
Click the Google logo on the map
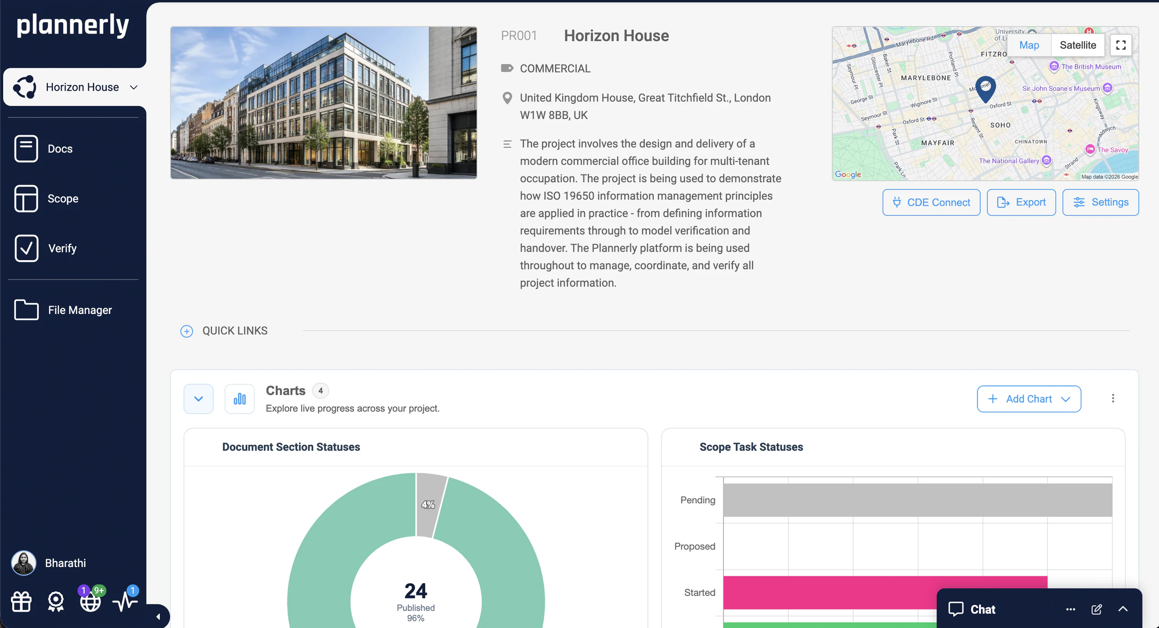[848, 174]
